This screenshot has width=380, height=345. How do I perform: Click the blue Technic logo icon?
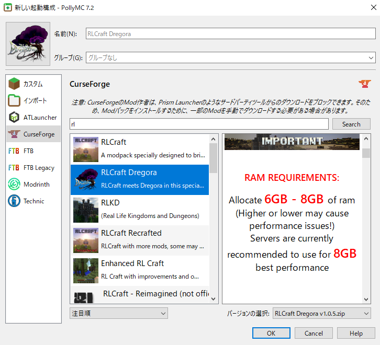tap(14, 201)
